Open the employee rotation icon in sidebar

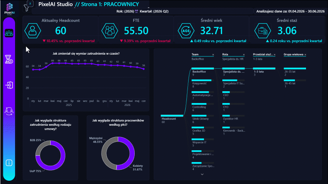coord(9,111)
